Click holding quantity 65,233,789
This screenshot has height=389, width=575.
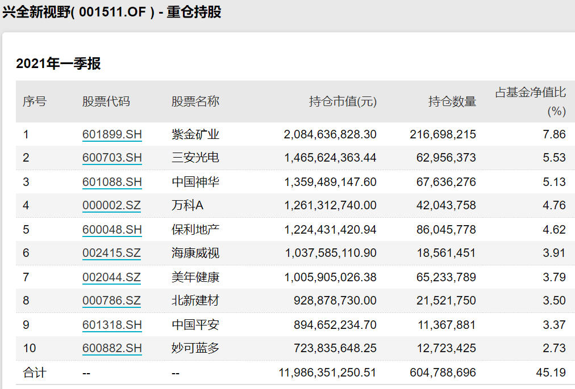click(446, 277)
